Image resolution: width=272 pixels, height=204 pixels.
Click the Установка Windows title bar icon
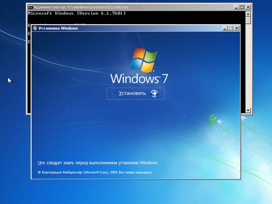pos(35,28)
